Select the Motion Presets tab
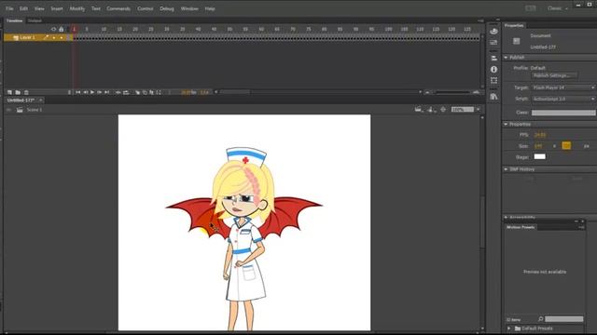Image resolution: width=597 pixels, height=335 pixels. tap(521, 227)
